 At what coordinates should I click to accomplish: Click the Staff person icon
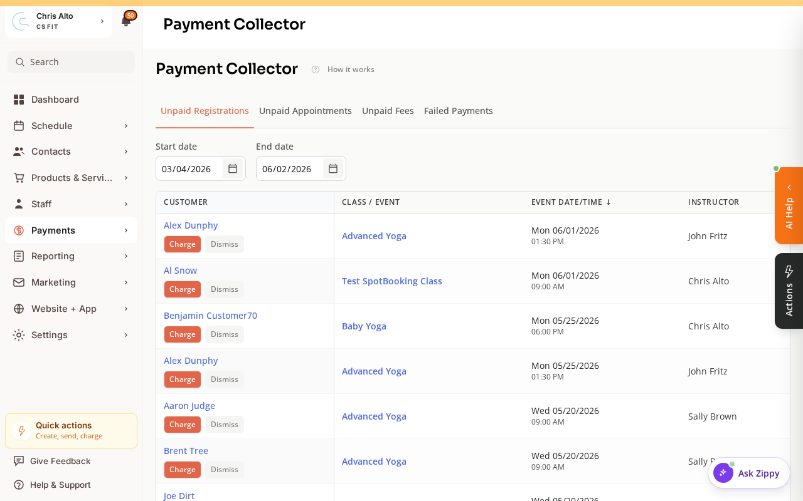(19, 204)
